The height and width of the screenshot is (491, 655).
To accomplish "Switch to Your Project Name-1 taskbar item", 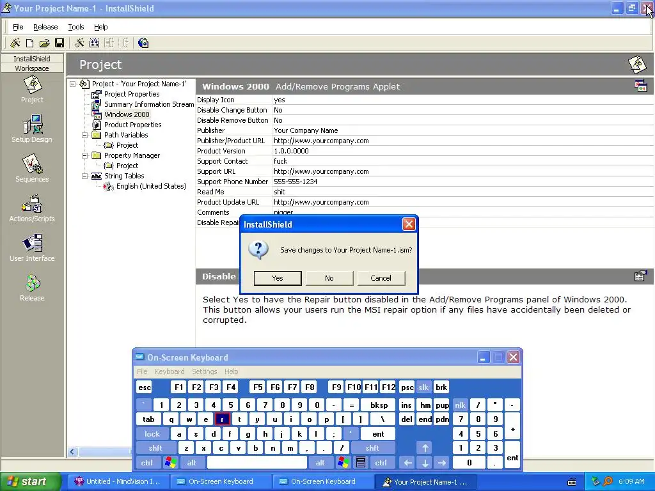I will (425, 481).
